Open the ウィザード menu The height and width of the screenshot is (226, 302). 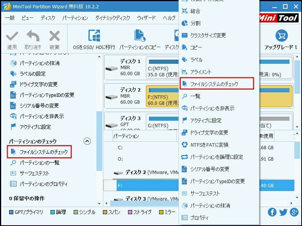click(146, 18)
